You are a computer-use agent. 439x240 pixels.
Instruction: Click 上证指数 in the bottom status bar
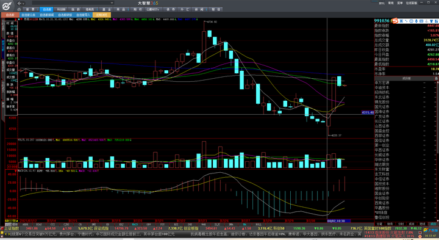click(11, 228)
